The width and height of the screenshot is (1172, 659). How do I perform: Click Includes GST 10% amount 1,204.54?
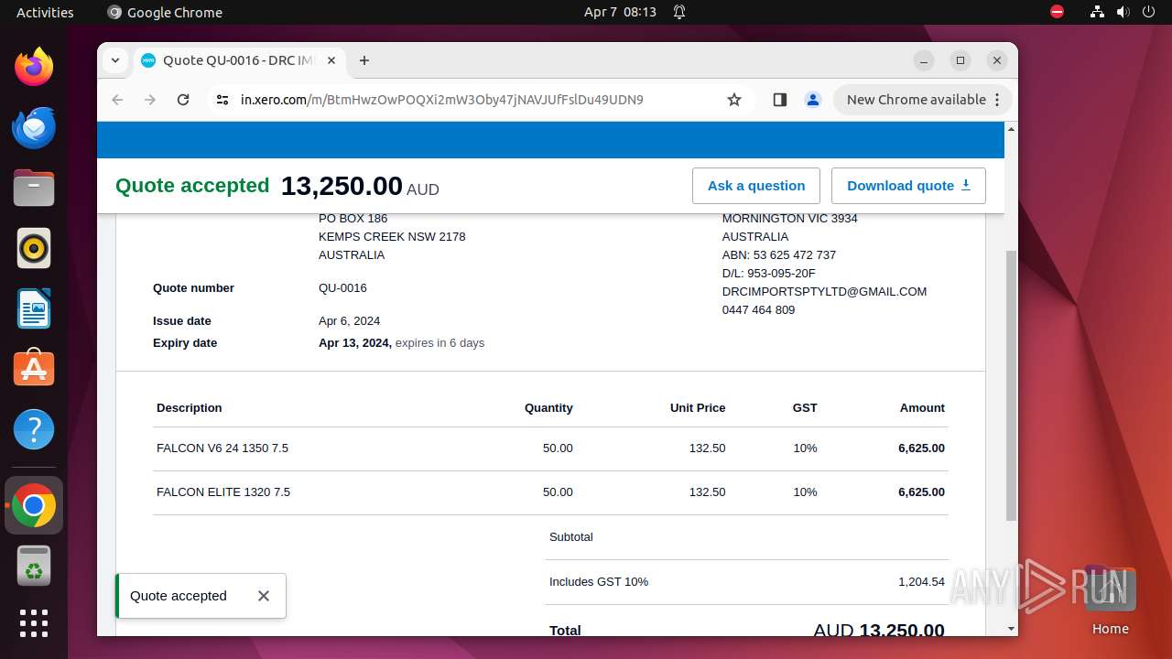coord(921,582)
